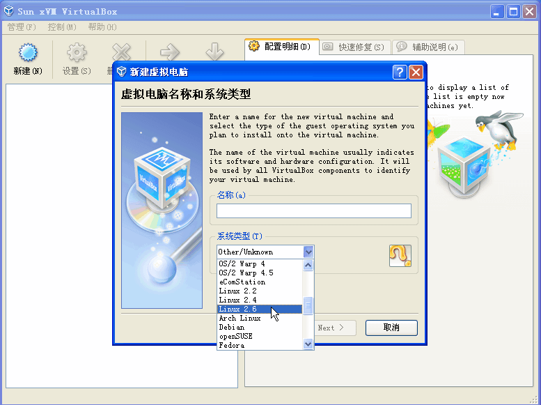Open the 控制(M) menu
This screenshot has height=405, width=541.
[62, 27]
